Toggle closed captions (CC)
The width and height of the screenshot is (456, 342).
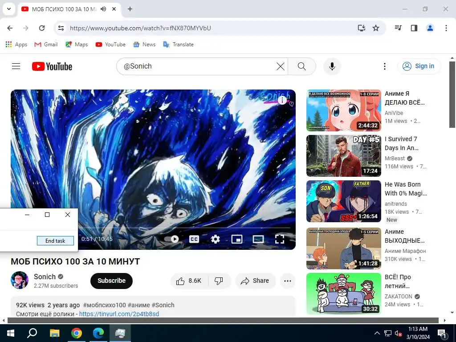pyautogui.click(x=194, y=239)
